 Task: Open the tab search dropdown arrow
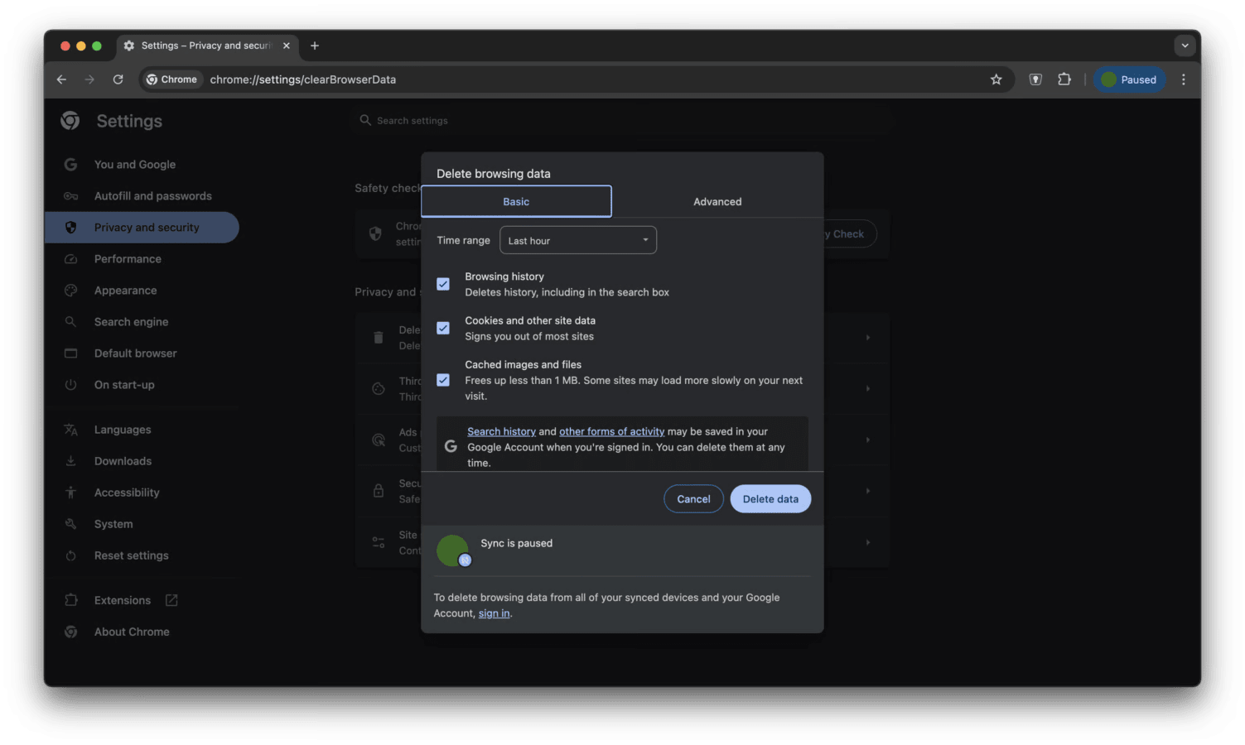coord(1185,46)
